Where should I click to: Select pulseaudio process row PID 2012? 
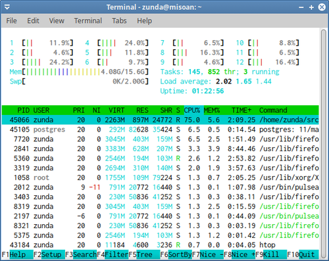(x=161, y=187)
